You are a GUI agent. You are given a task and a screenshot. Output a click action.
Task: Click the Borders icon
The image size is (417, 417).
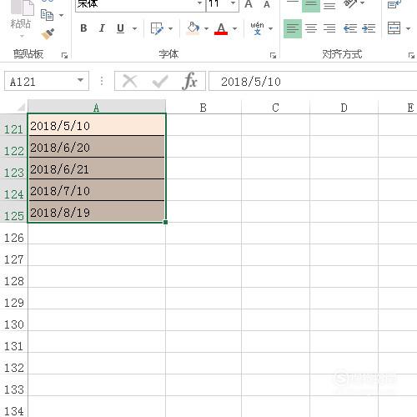tap(157, 28)
